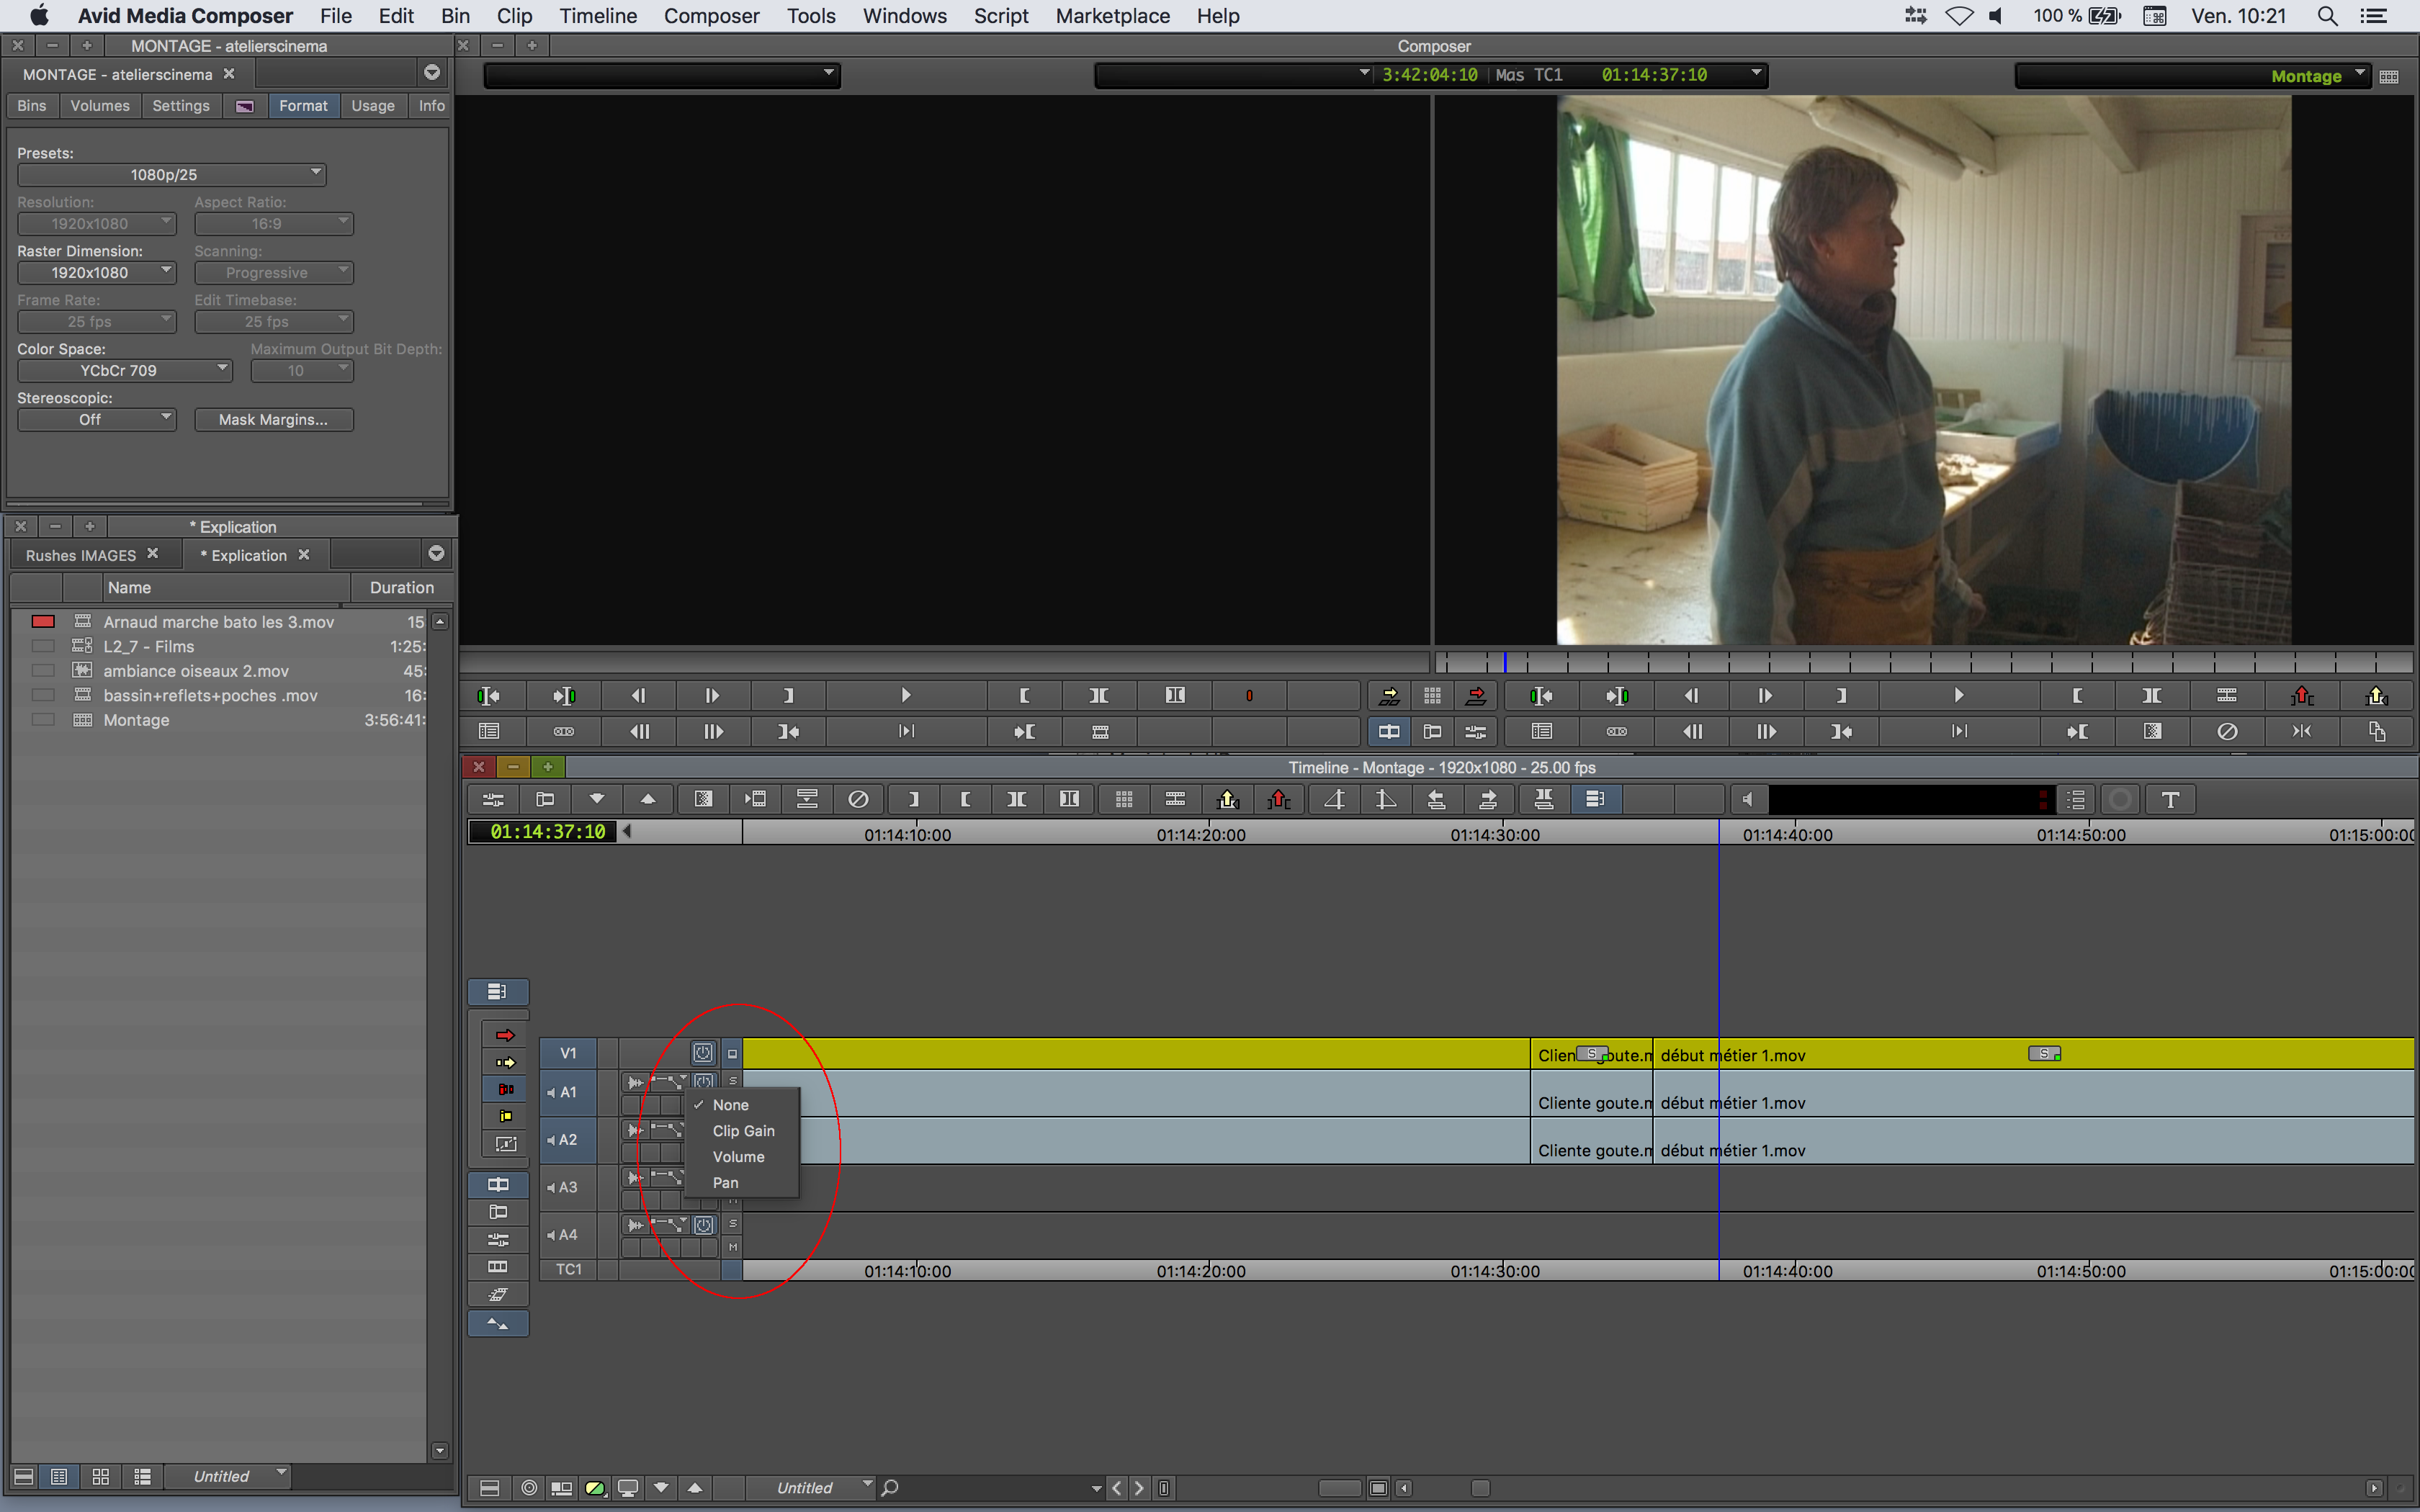Click the Remove Effect icon in timeline toolbar
This screenshot has height=1512, width=2420.
[858, 800]
